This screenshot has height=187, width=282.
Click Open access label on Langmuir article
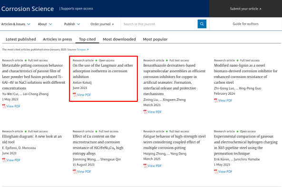point(107,60)
